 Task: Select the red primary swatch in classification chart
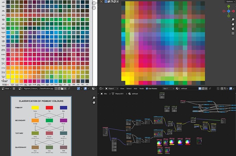pyautogui.click(x=49, y=107)
